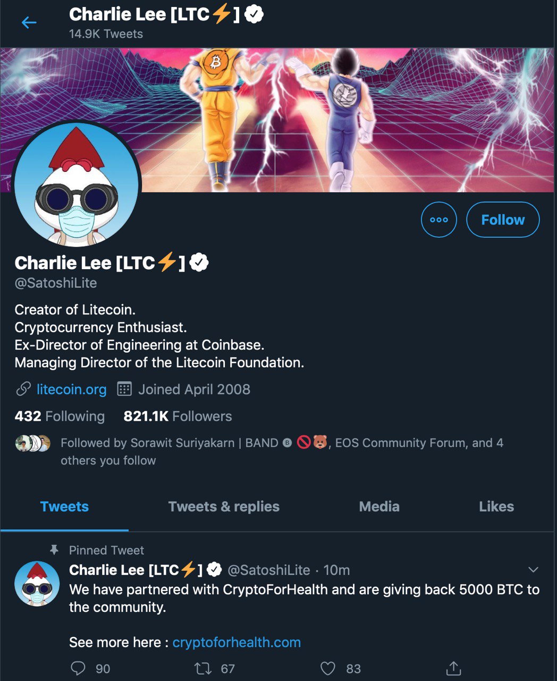Viewport: 557px width, 681px height.
Task: Retweet the pinned tweet
Action: (x=203, y=668)
